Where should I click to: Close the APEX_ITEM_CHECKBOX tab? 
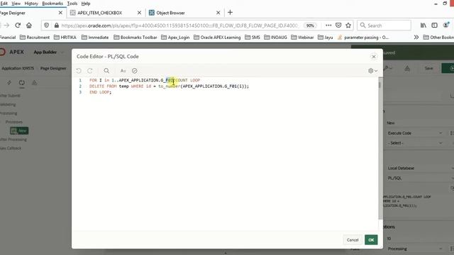(x=139, y=13)
